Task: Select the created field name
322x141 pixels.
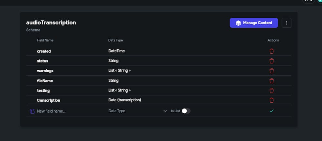Action: coord(44,51)
